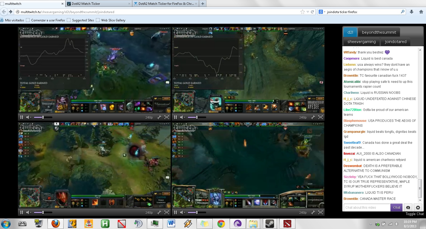Click fullscreen icon on bottom-left stream
The width and height of the screenshot is (426, 229).
167,212
